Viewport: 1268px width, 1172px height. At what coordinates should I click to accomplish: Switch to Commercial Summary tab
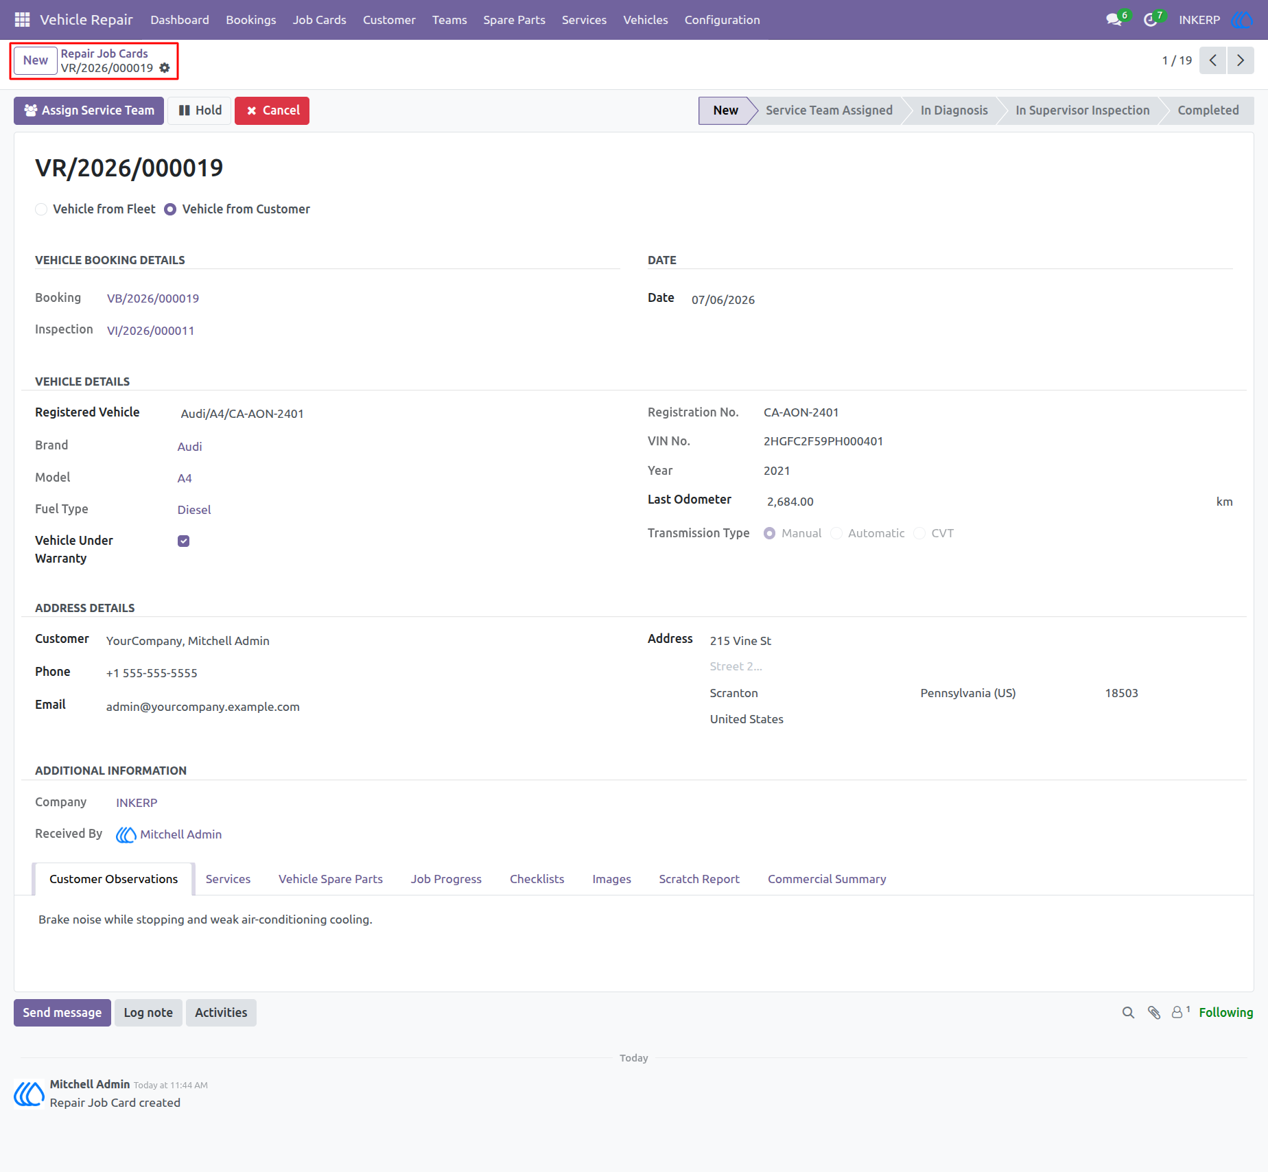click(x=827, y=879)
